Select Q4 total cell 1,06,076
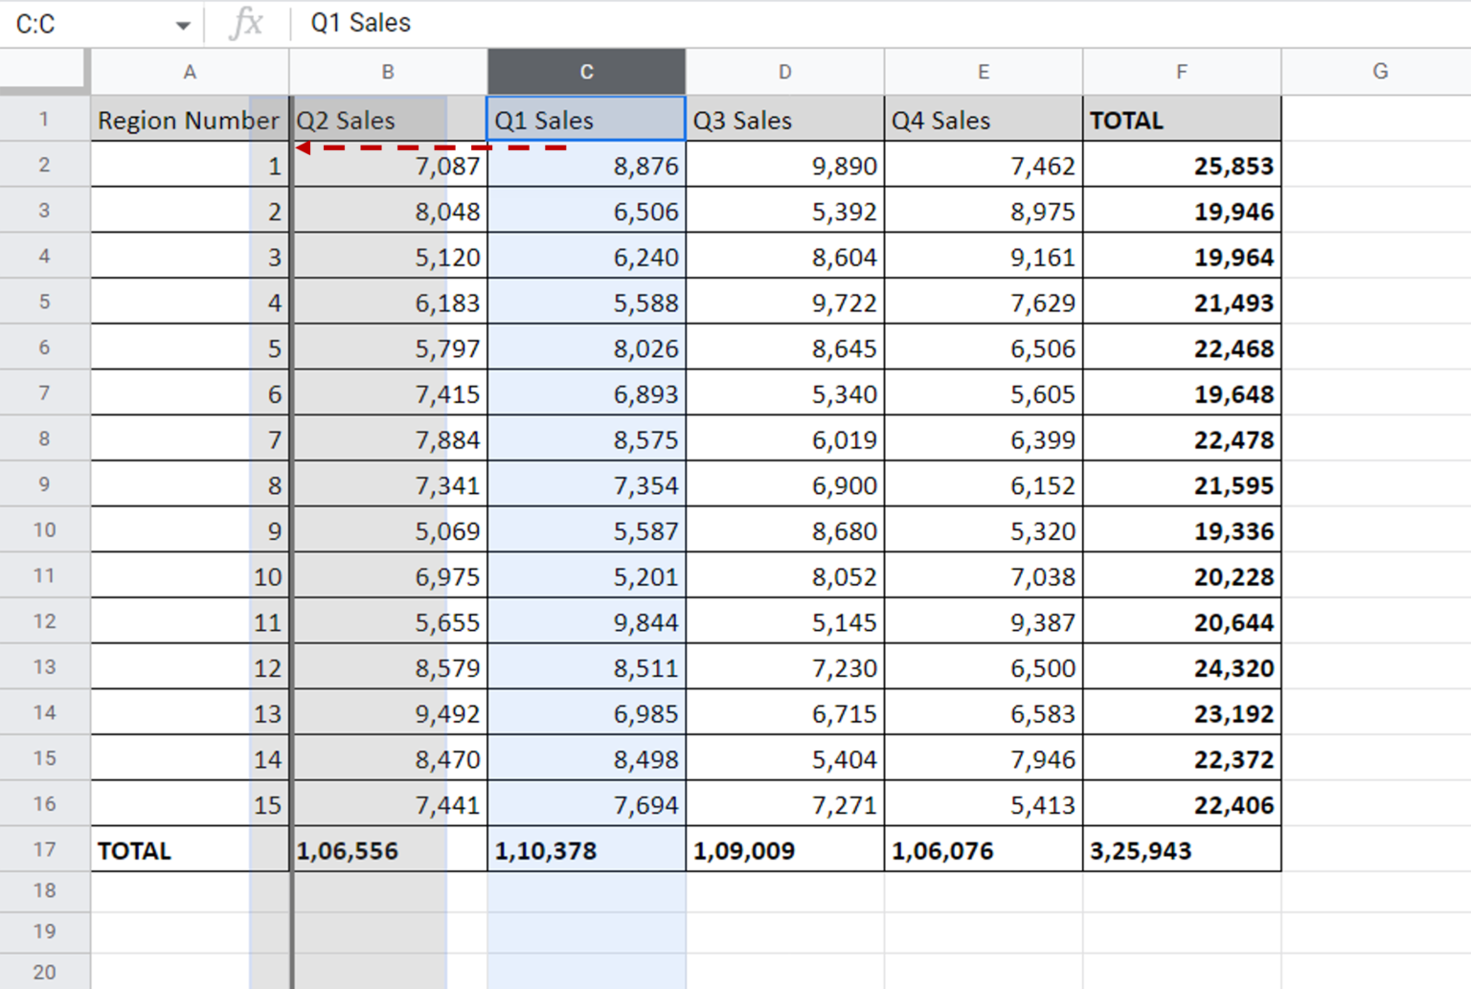This screenshot has width=1471, height=989. [984, 849]
